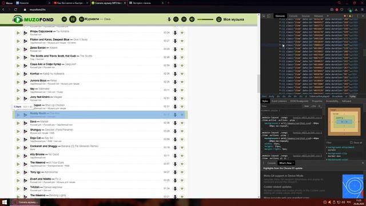Play Conkarah and Shaggy Banana track
Viewport: 366px width, 206px height.
click(x=18, y=148)
